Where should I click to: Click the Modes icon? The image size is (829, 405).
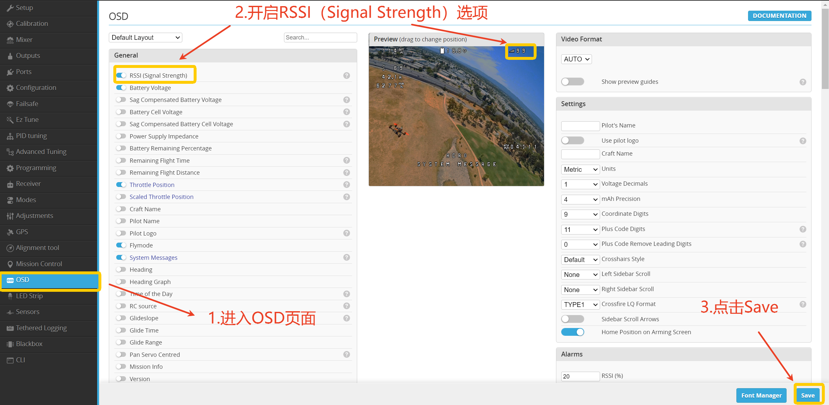click(10, 200)
